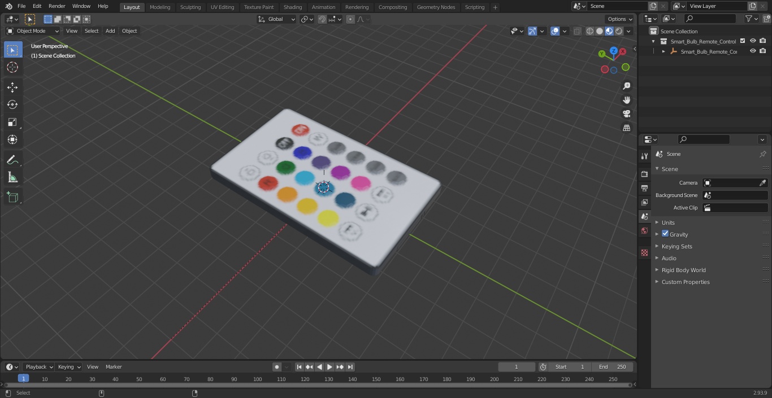Open the World properties tab
This screenshot has height=398, width=772.
[x=644, y=231]
